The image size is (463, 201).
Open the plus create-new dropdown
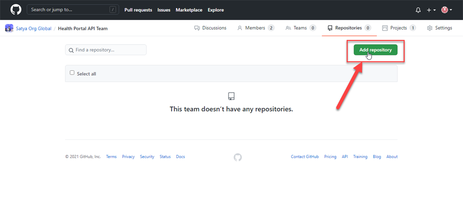[x=431, y=10]
